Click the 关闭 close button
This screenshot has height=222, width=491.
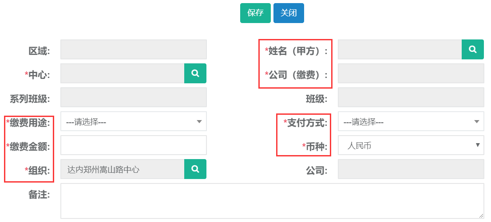click(x=289, y=13)
